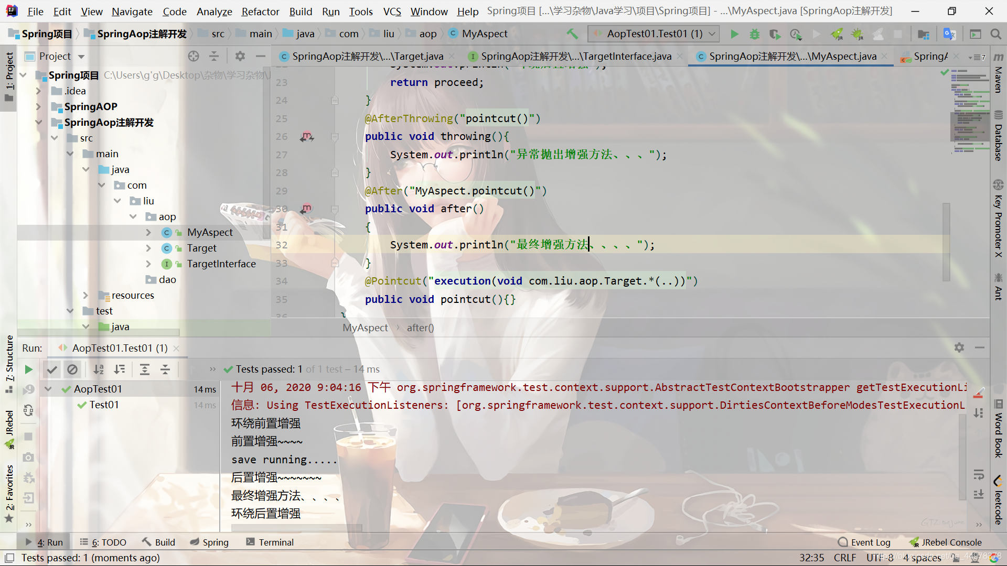This screenshot has height=566, width=1007.
Task: Click the Build project hammer icon
Action: coord(572,34)
